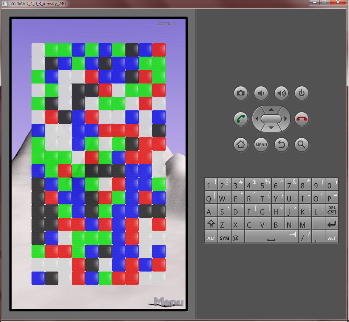Click the return key on the keyboard
The height and width of the screenshot is (322, 349).
332,223
